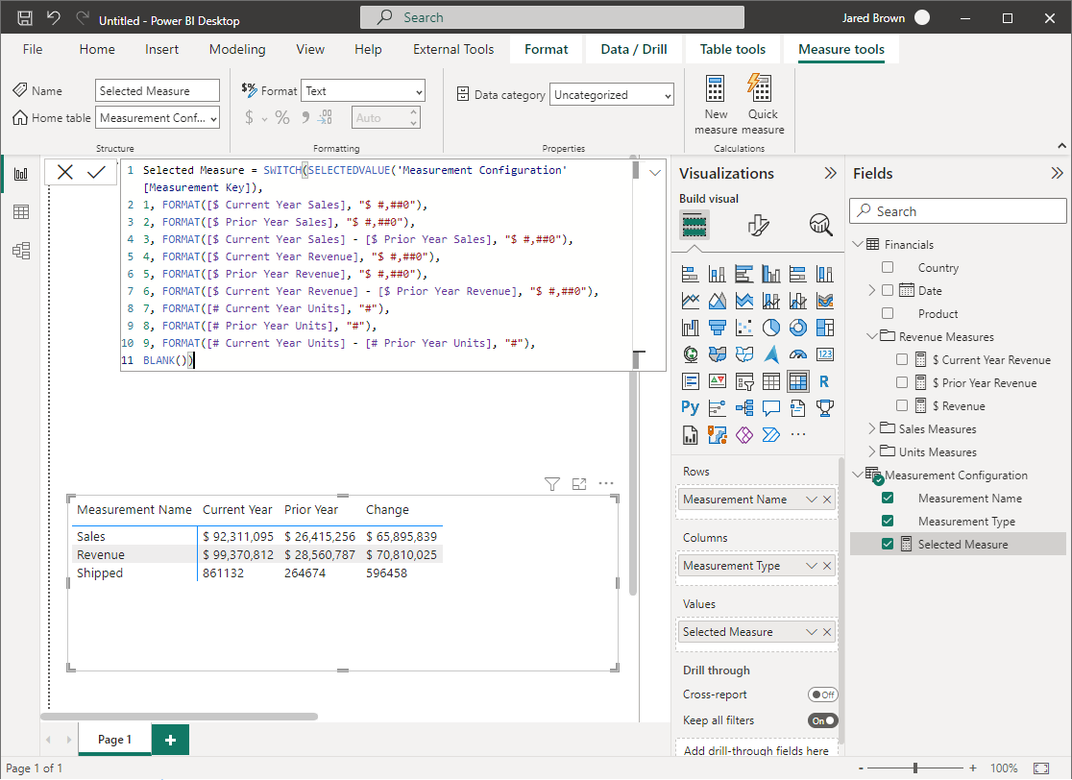This screenshot has height=780, width=1072.
Task: Open the Format type dropdown
Action: (363, 91)
